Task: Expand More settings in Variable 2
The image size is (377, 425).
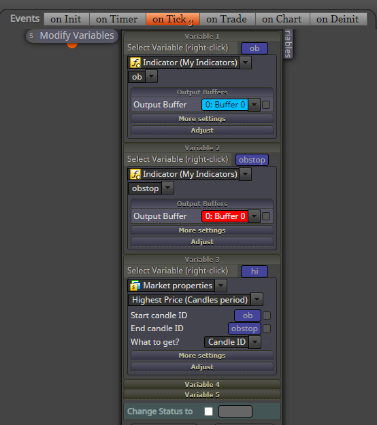Action: [x=202, y=231]
